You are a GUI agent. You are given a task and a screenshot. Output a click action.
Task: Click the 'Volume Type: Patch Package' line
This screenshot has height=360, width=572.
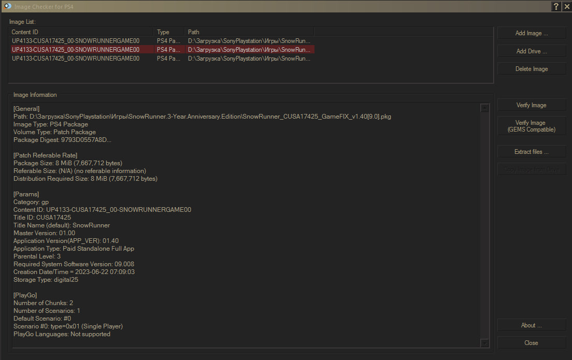pos(55,132)
